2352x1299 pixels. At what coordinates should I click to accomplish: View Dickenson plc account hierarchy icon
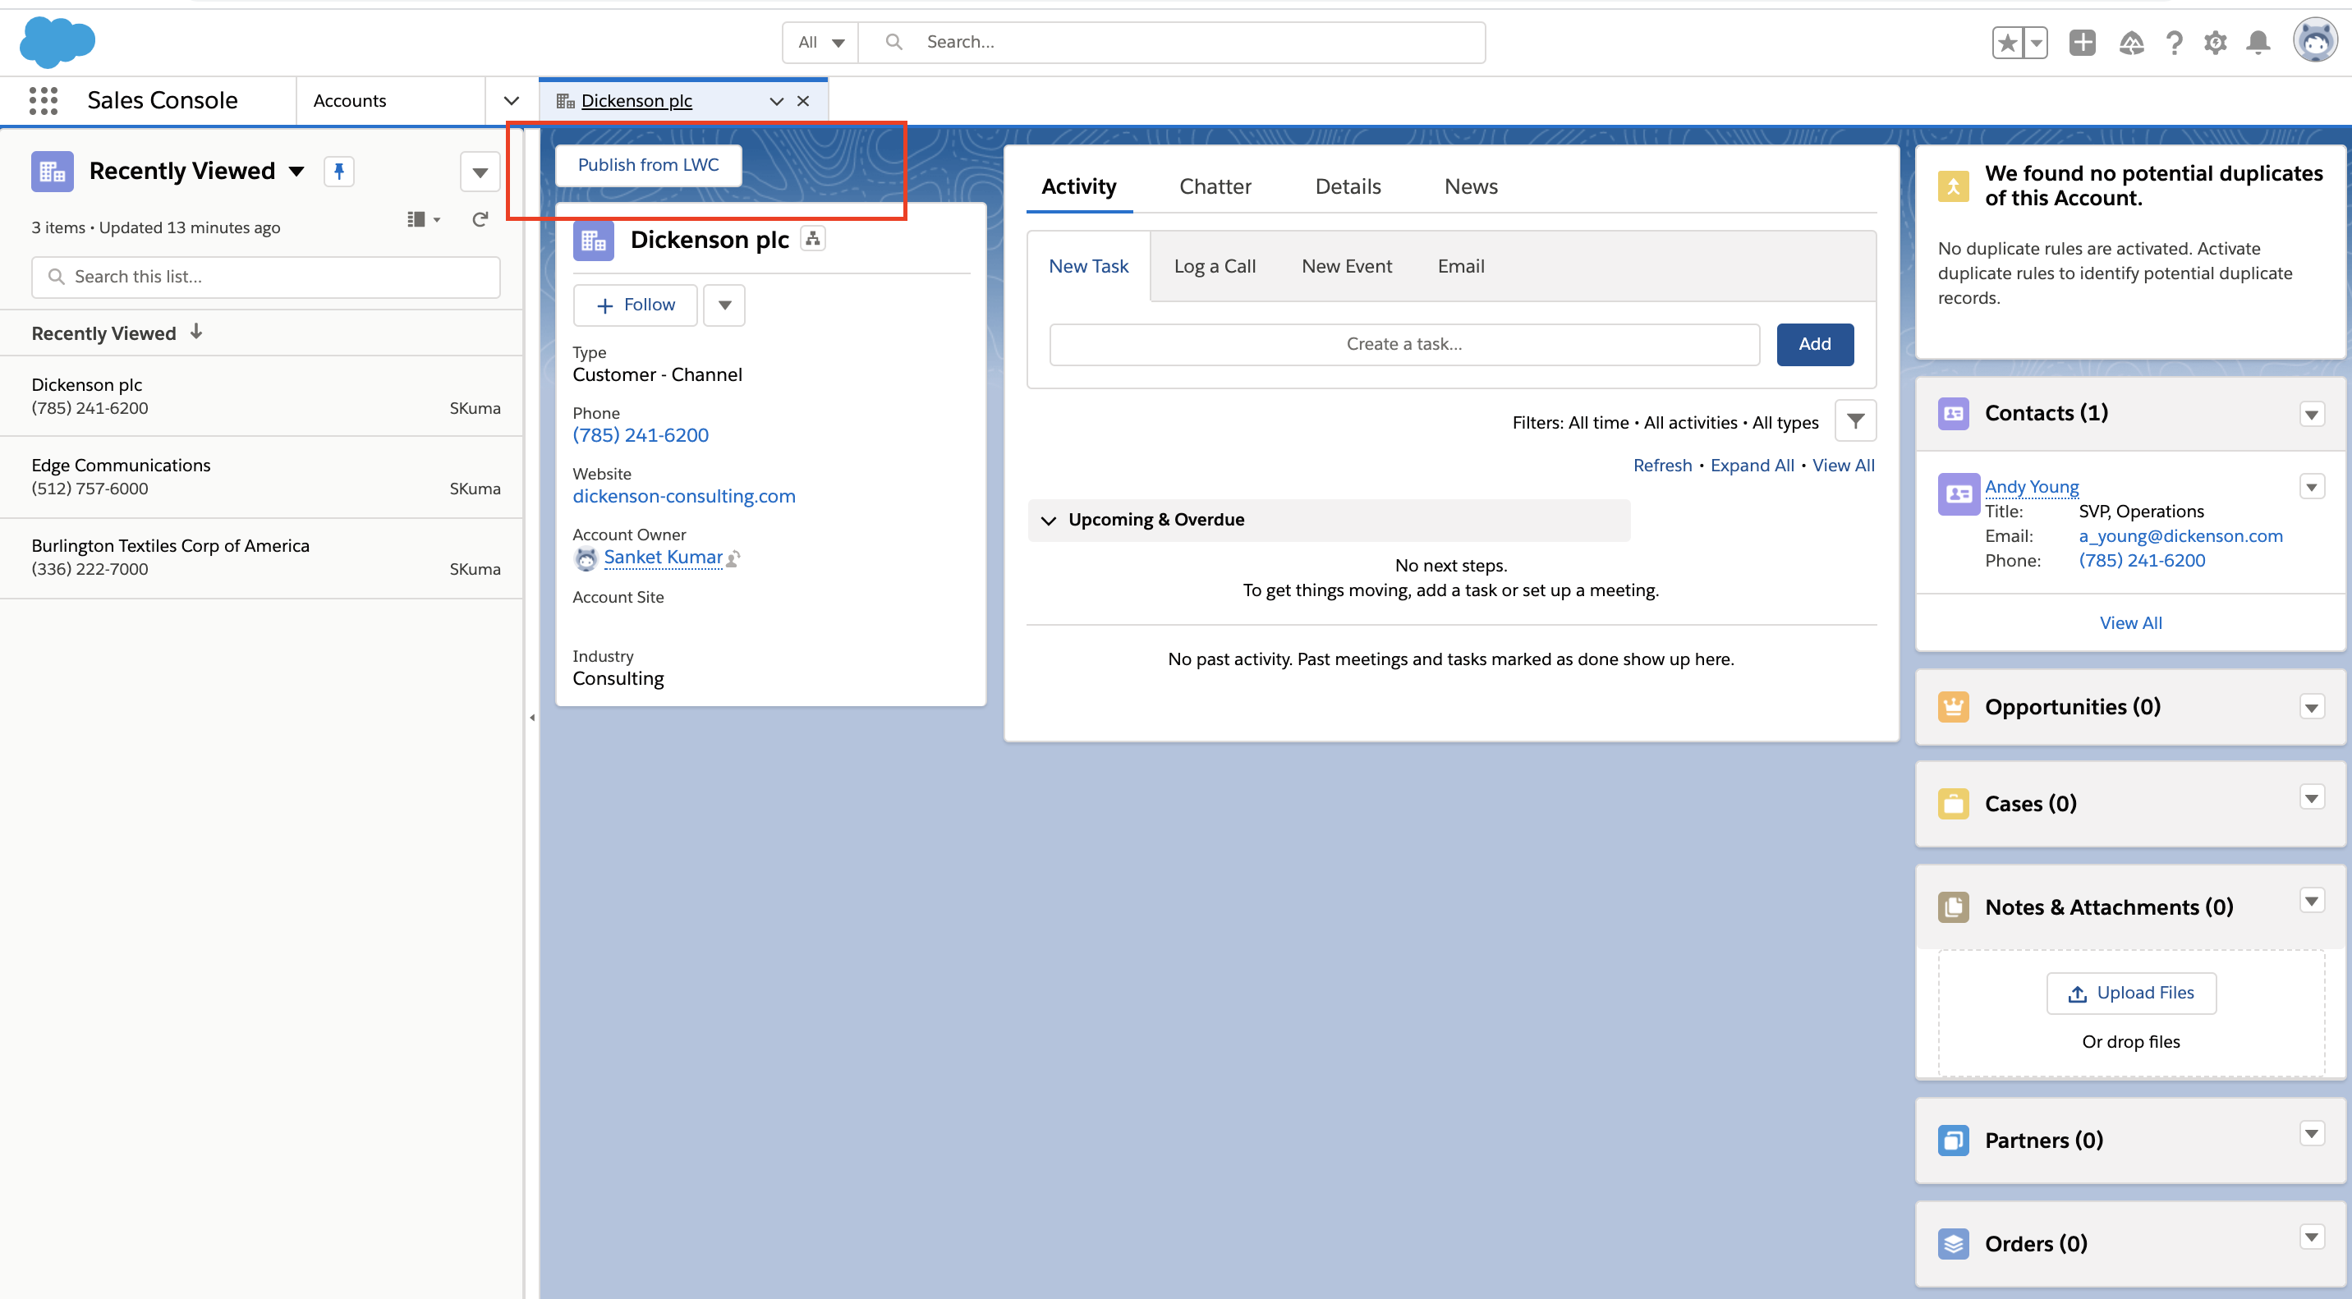pos(813,238)
